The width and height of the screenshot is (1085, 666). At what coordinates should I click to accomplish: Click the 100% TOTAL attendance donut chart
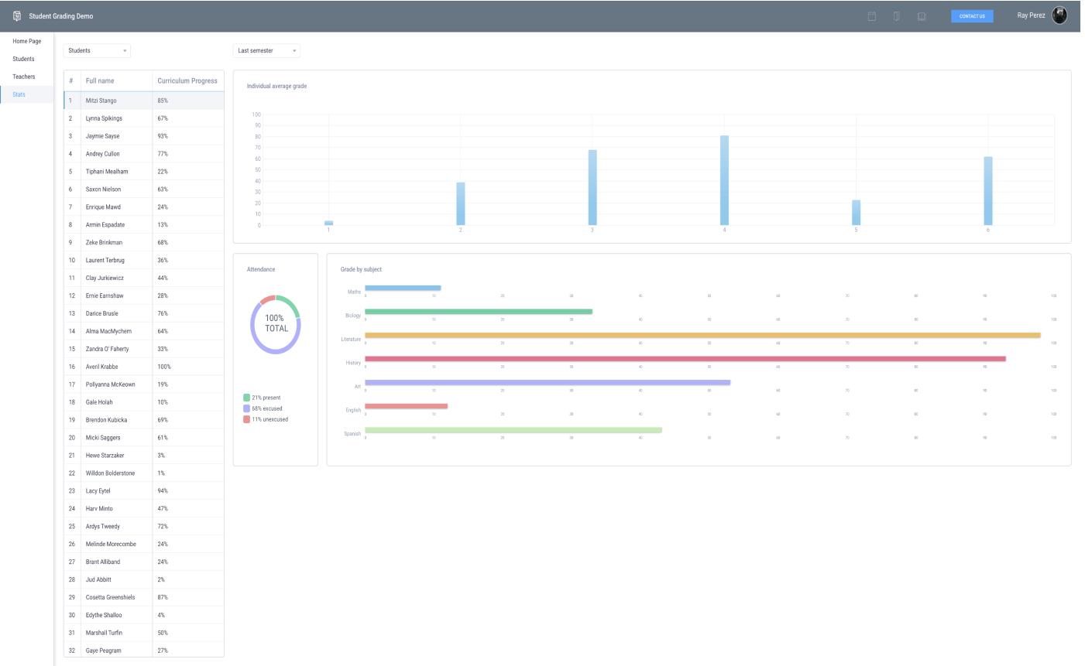pyautogui.click(x=276, y=323)
